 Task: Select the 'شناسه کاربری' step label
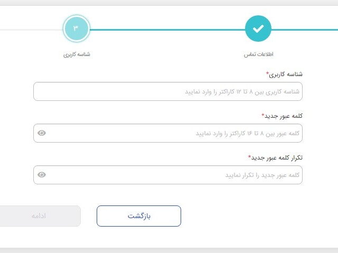pyautogui.click(x=77, y=54)
